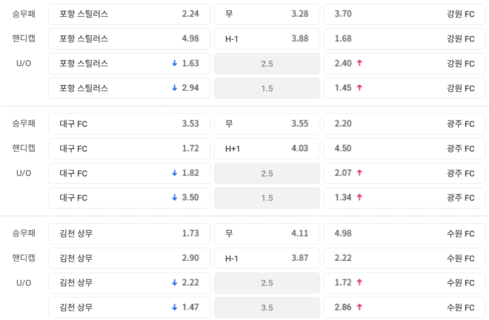The width and height of the screenshot is (489, 320).
Task: Click blue down arrow beside Pohang 1.63 odds
Action: tap(174, 63)
